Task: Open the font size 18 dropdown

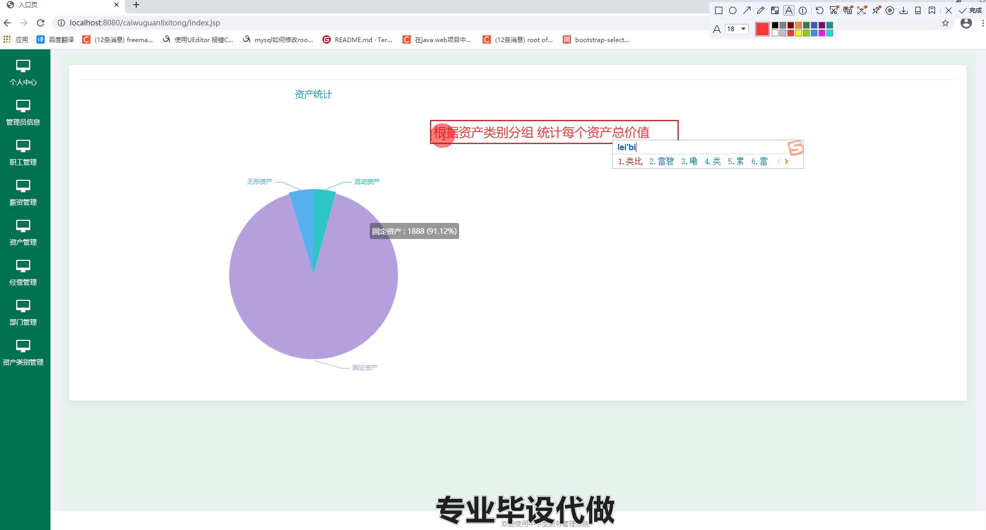Action: 737,29
